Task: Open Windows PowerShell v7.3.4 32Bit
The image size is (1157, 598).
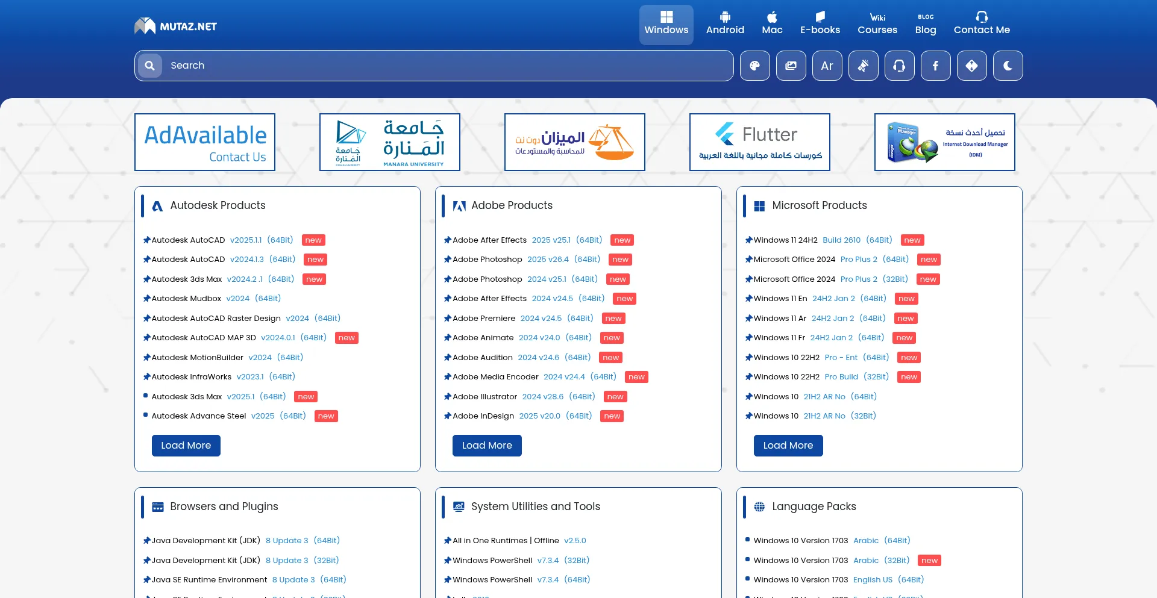Action: click(x=521, y=561)
